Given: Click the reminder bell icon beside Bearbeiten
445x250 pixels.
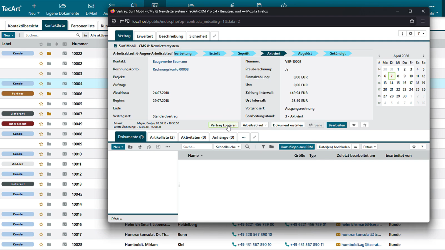Looking at the screenshot, I should 354,125.
